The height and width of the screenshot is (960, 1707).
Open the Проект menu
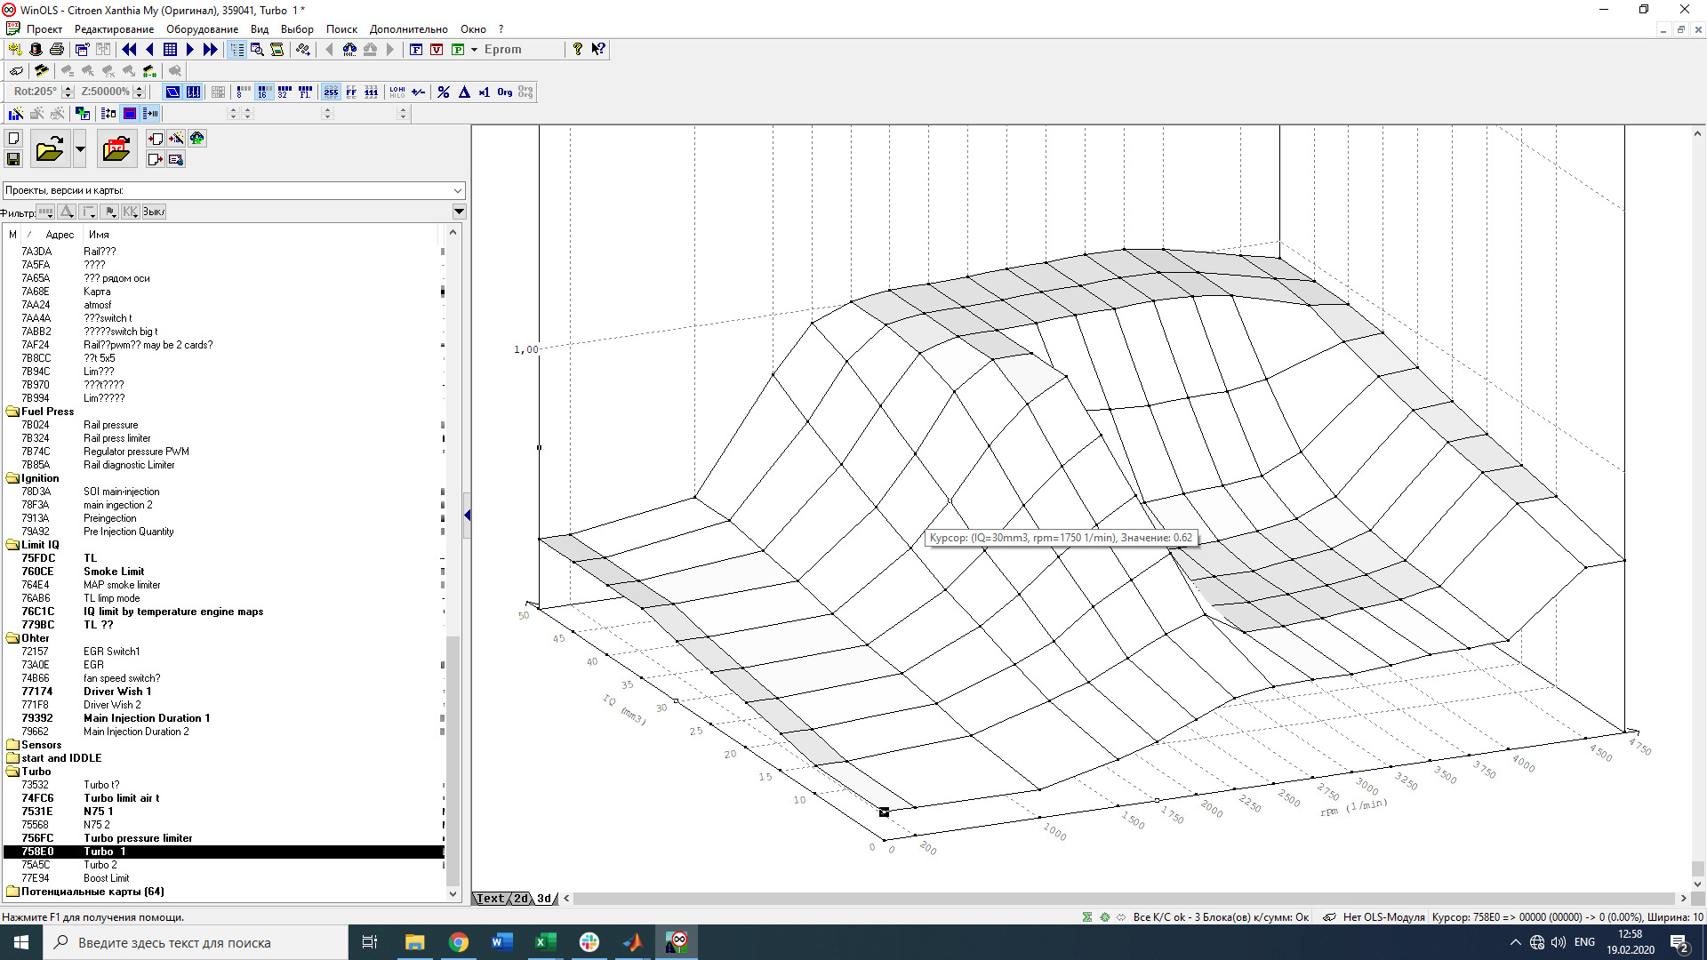coord(44,29)
